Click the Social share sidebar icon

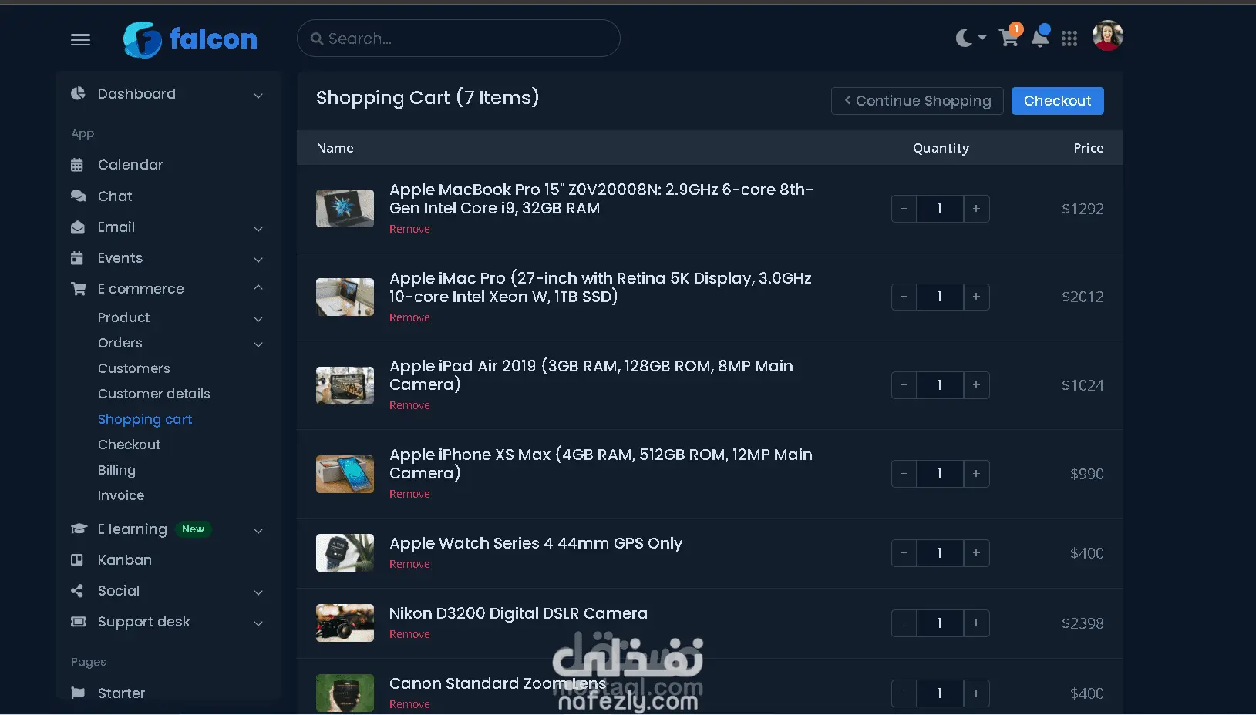pyautogui.click(x=77, y=591)
